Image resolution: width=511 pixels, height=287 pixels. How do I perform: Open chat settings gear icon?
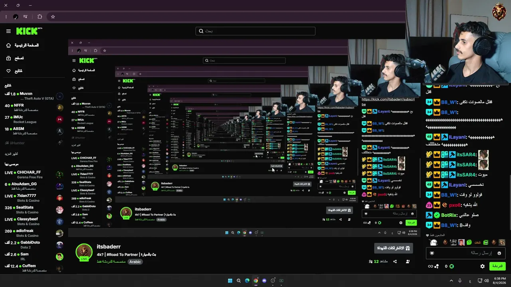click(x=483, y=266)
